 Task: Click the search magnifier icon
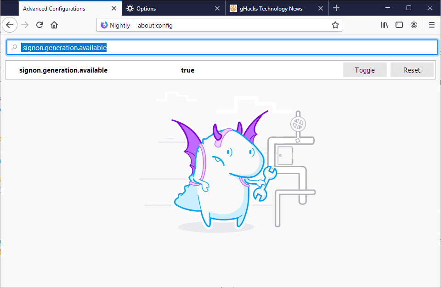(14, 47)
